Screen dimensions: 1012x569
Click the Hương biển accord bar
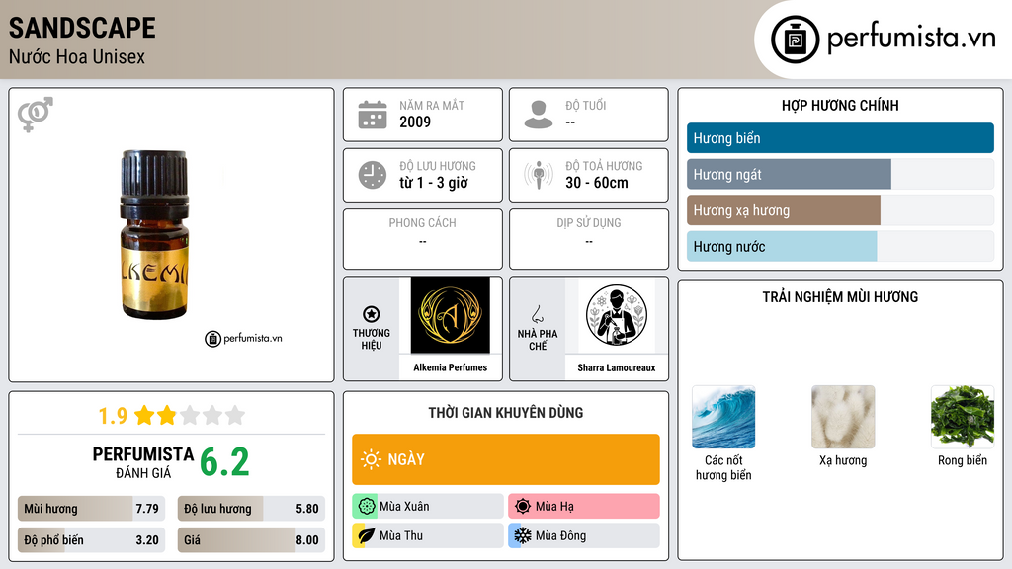[840, 138]
